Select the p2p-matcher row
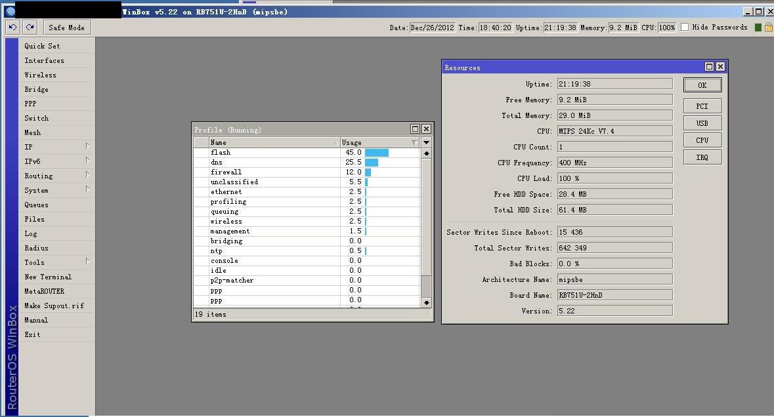 point(307,281)
